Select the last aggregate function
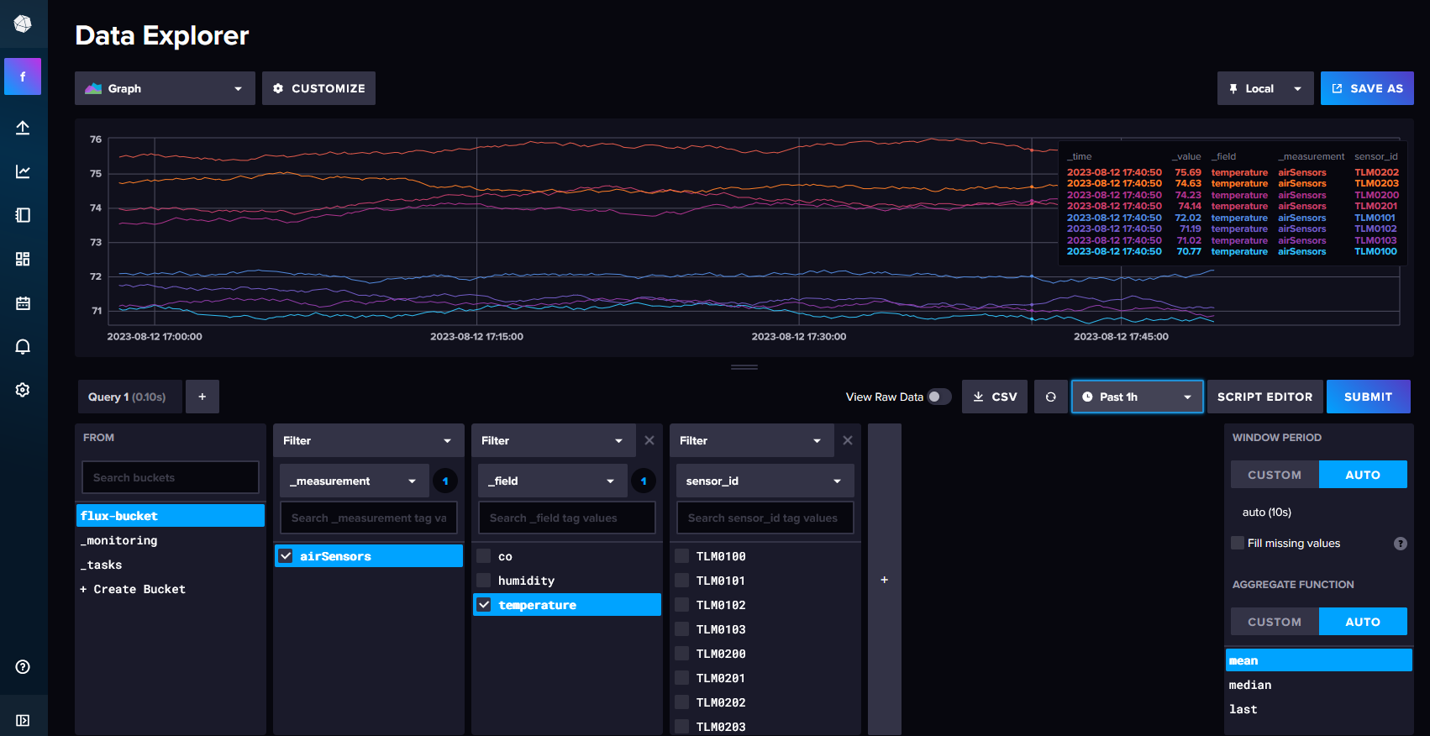1430x736 pixels. 1318,709
